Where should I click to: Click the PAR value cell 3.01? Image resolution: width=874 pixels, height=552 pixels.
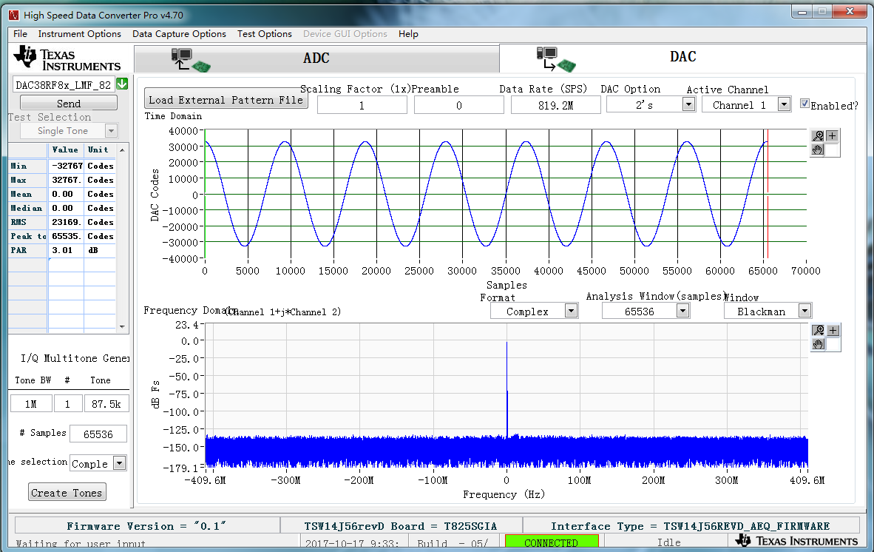(67, 250)
